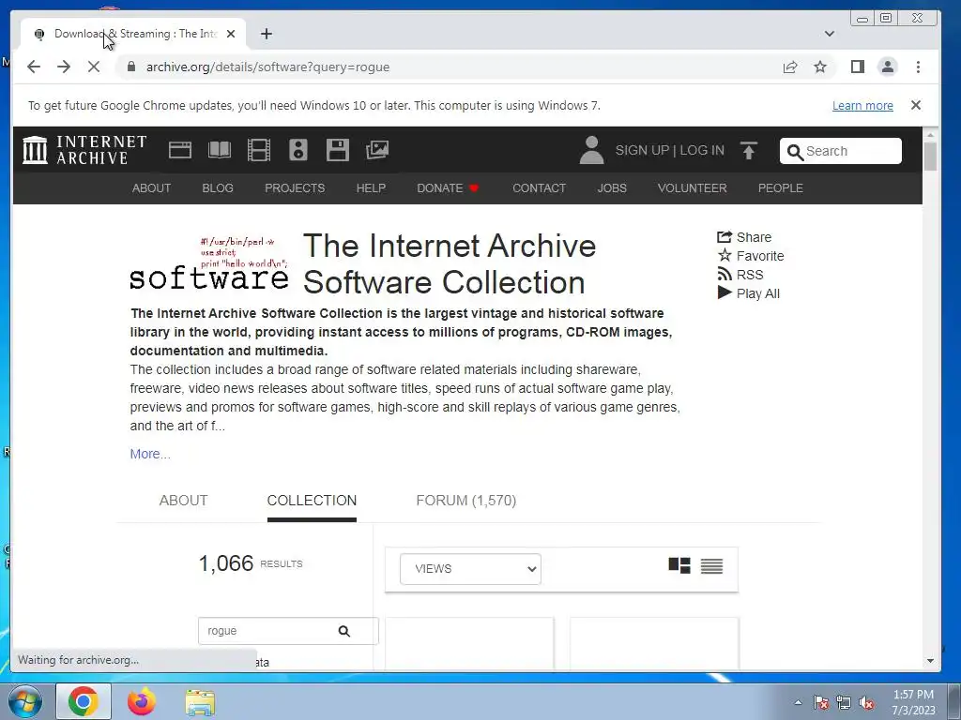Expand description with More... link
The image size is (961, 720).
(150, 454)
